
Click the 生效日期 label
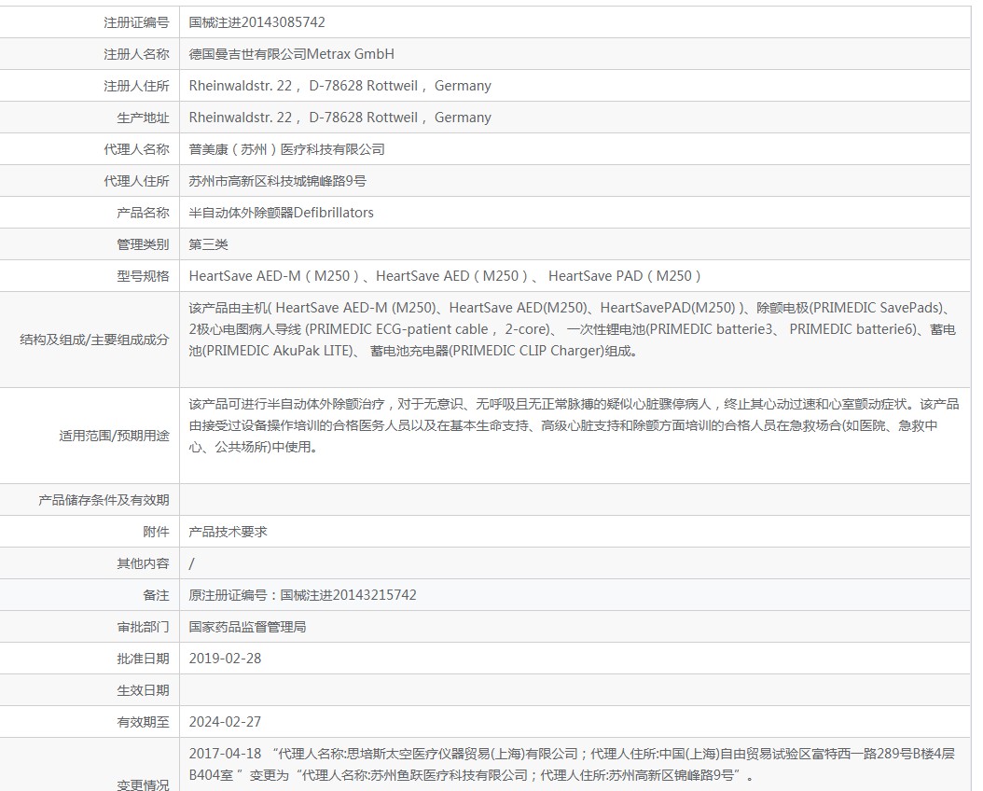point(143,690)
